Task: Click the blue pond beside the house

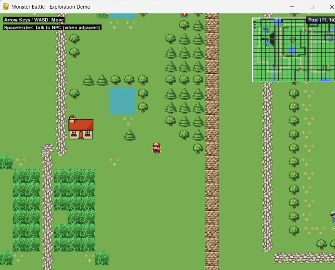Action: (x=123, y=101)
